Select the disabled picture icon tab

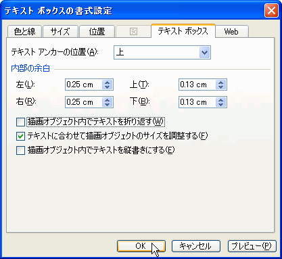(x=133, y=32)
